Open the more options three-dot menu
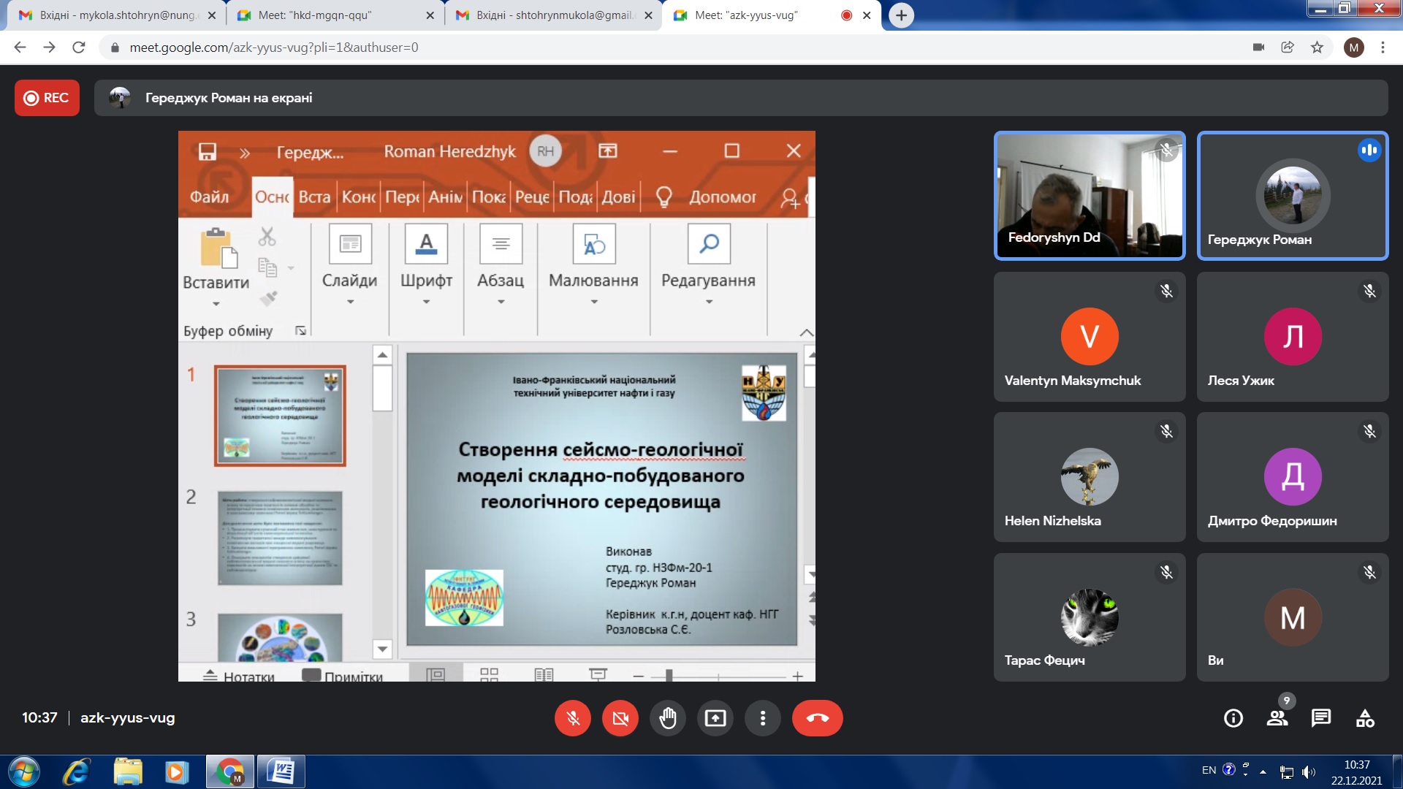This screenshot has height=789, width=1403. 762,718
